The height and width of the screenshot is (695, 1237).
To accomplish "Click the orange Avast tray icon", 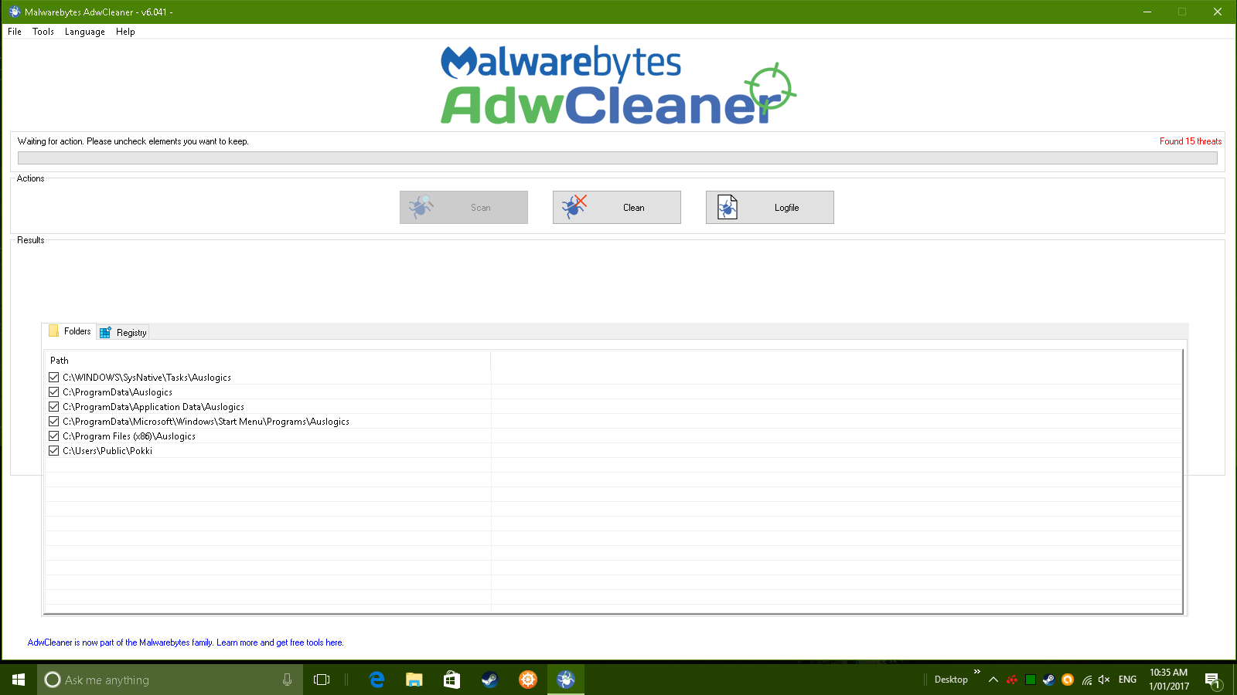I will coord(1068,680).
